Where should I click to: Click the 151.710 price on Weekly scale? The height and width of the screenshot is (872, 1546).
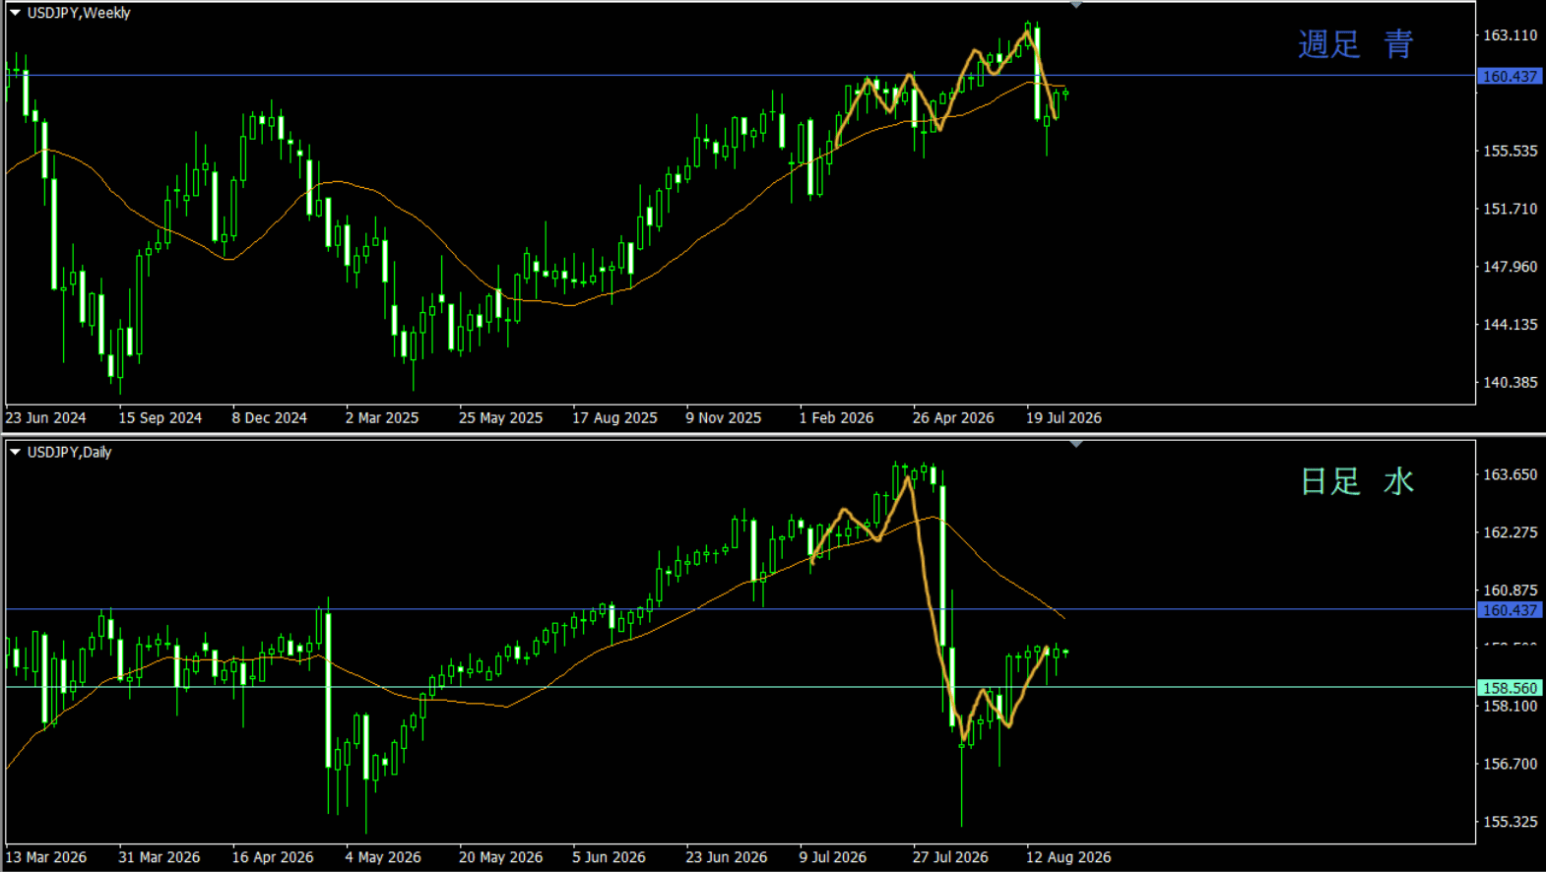1511,209
